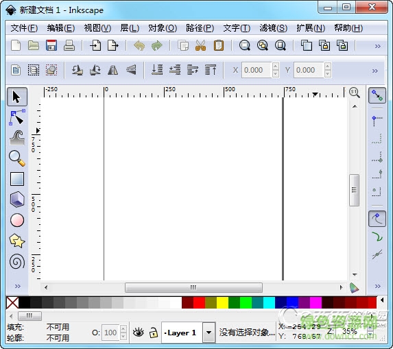This screenshot has height=349, width=393.
Task: Click the no-color X swatch
Action: coord(12,302)
